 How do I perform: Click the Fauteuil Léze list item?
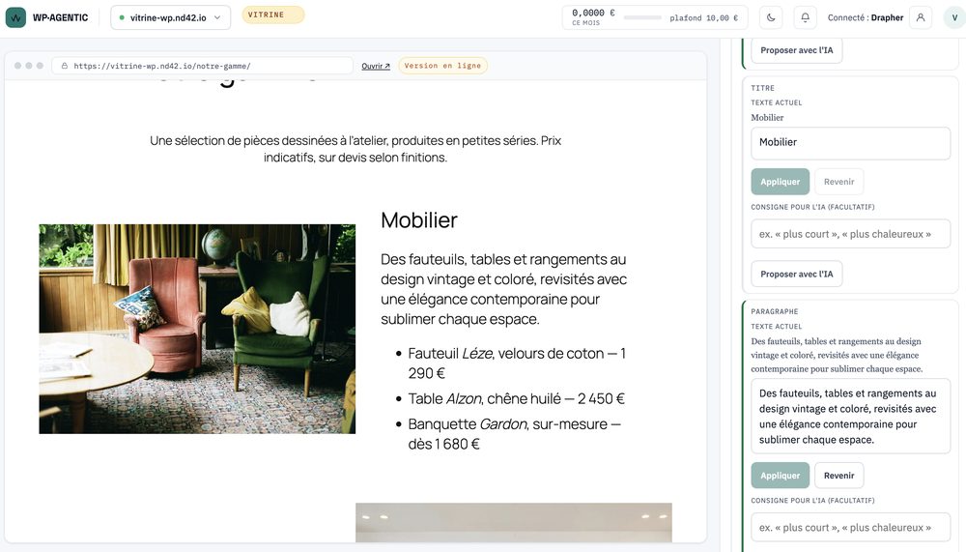pyautogui.click(x=516, y=363)
